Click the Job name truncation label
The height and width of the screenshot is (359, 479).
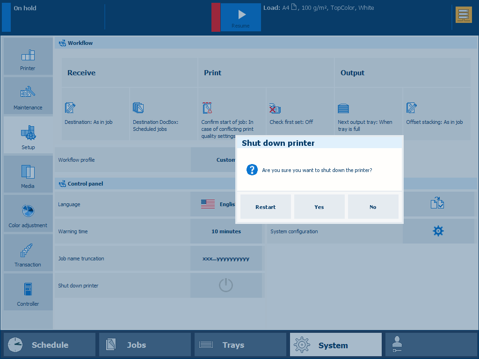click(81, 258)
